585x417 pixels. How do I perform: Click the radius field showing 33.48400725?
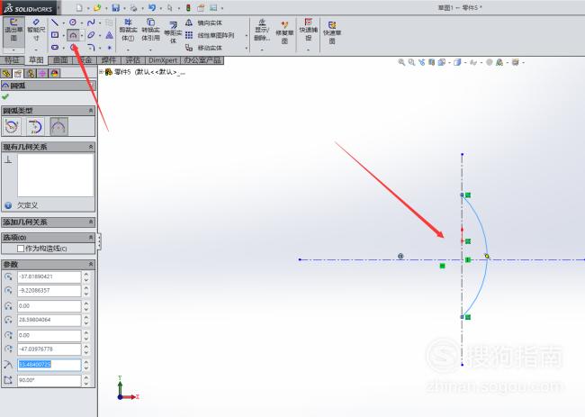pos(49,365)
